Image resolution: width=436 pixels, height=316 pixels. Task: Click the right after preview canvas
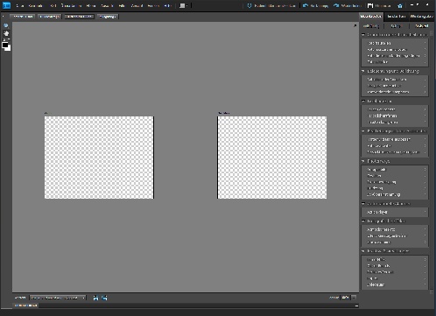[272, 158]
